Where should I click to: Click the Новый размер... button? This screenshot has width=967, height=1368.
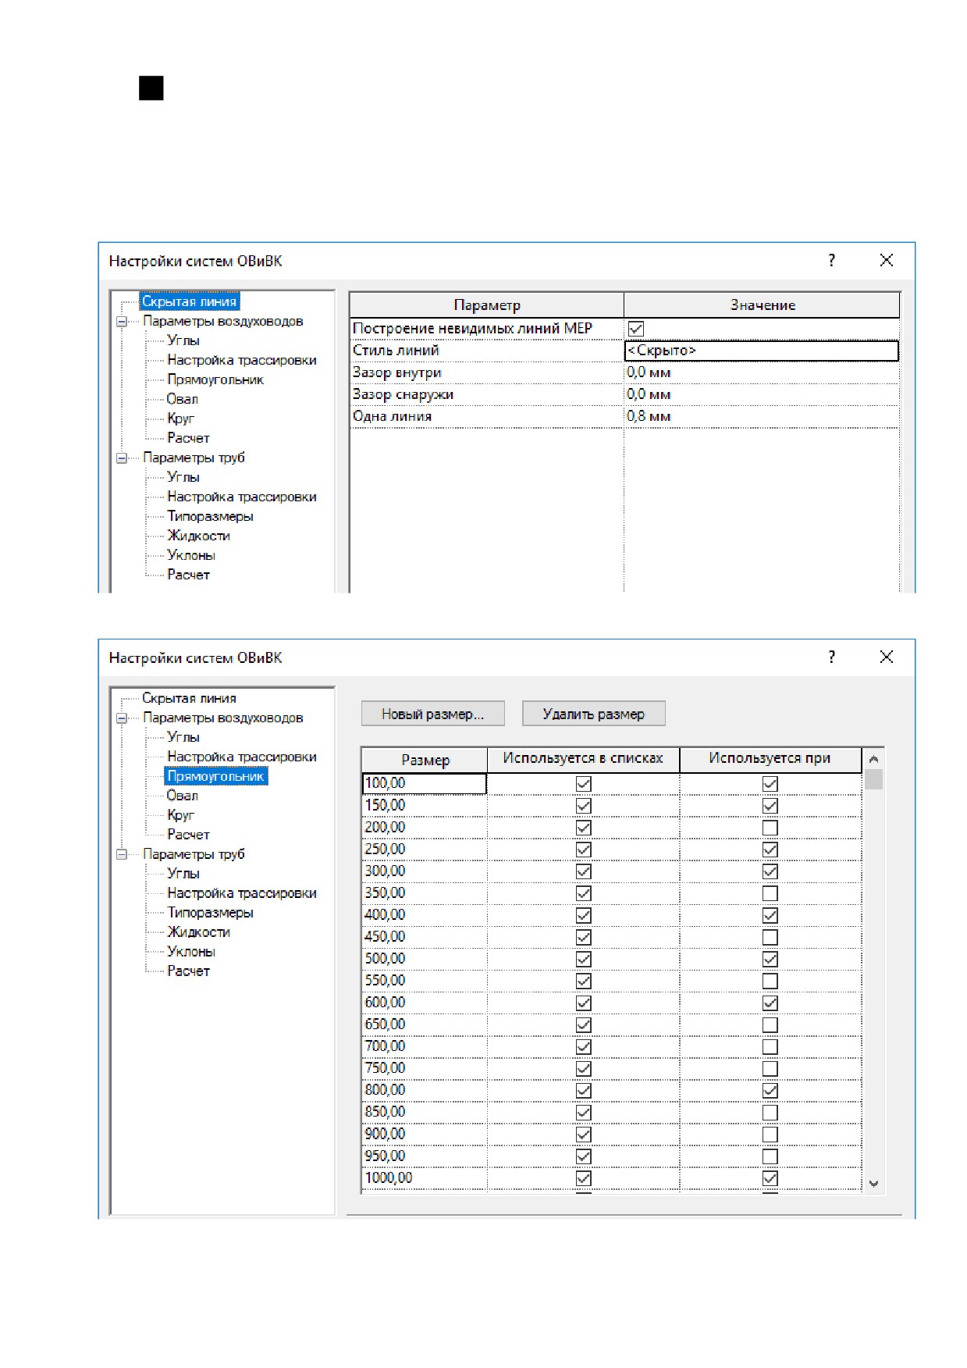[x=432, y=714]
